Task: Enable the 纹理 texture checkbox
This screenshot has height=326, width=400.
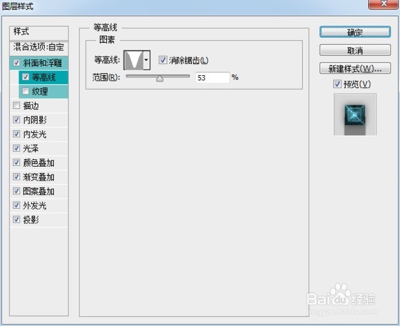Action: [26, 91]
